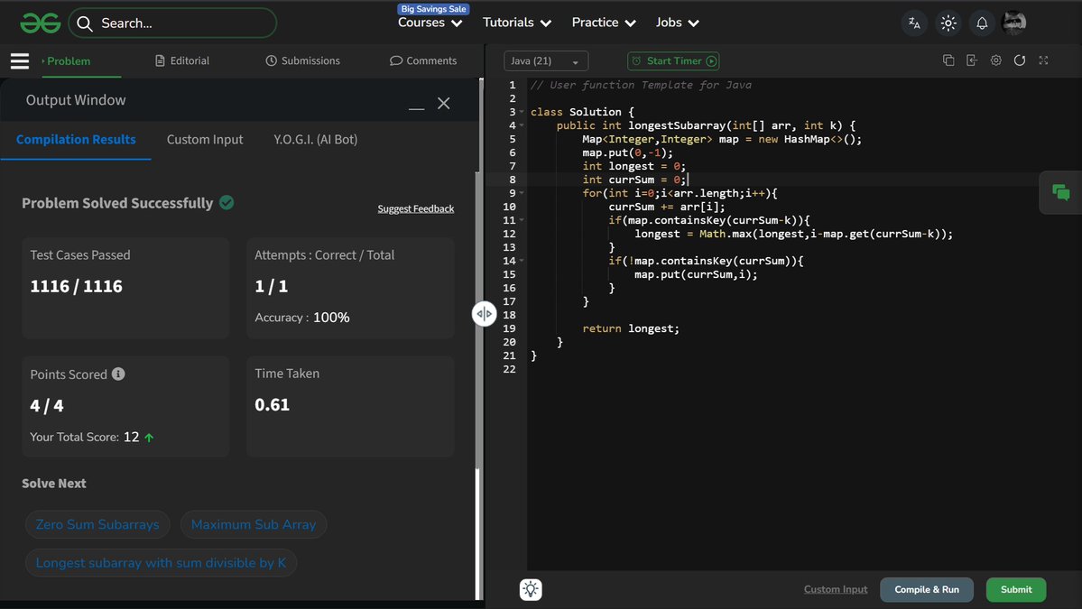Viewport: 1082px width, 609px height.
Task: Click the green success checkmark icon
Action: click(227, 203)
